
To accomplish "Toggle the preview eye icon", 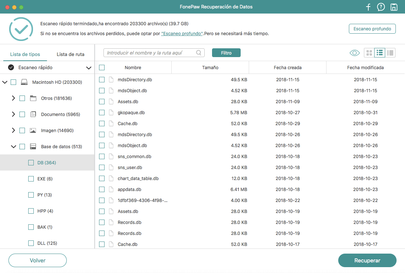I will point(355,53).
